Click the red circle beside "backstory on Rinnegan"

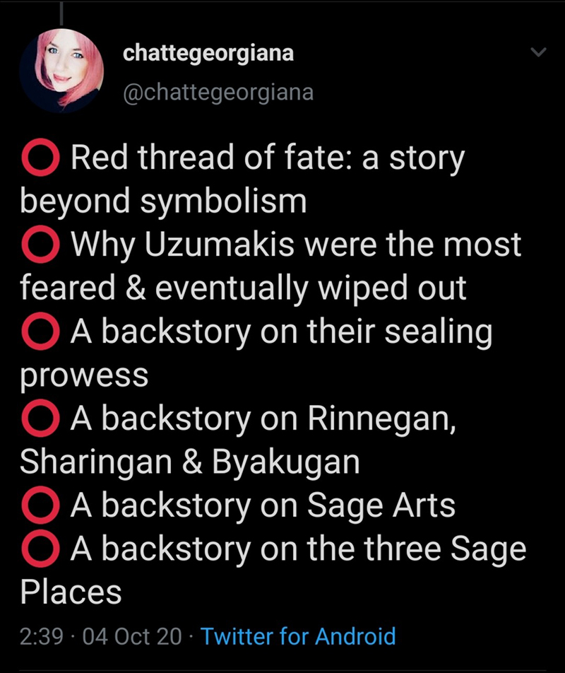(x=41, y=419)
